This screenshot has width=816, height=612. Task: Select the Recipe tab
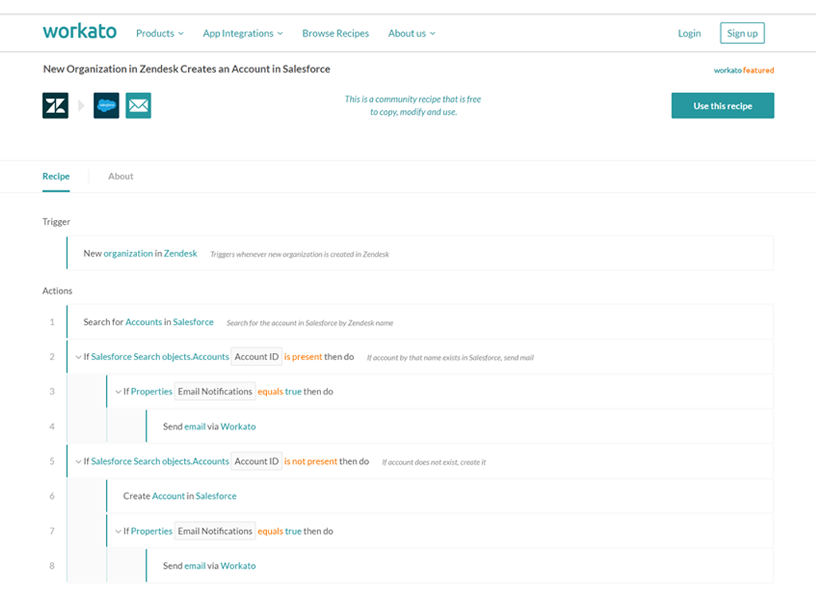56,176
